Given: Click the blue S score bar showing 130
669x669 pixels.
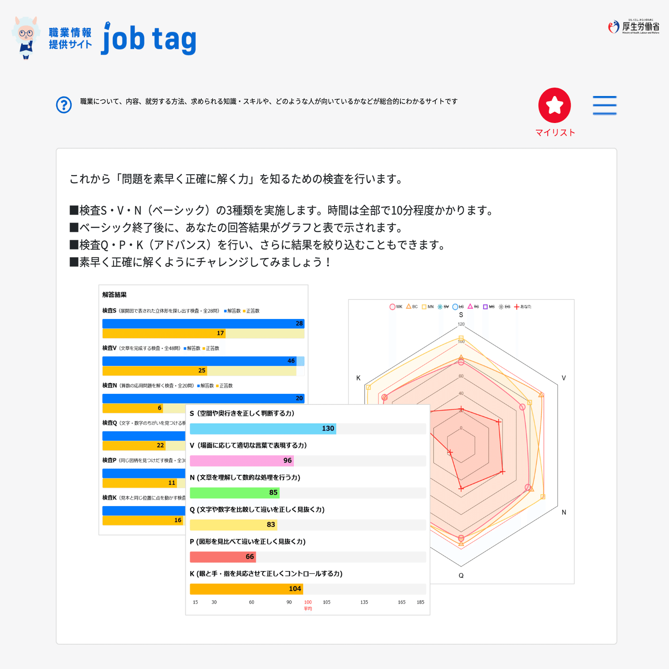Looking at the screenshot, I should pos(263,428).
